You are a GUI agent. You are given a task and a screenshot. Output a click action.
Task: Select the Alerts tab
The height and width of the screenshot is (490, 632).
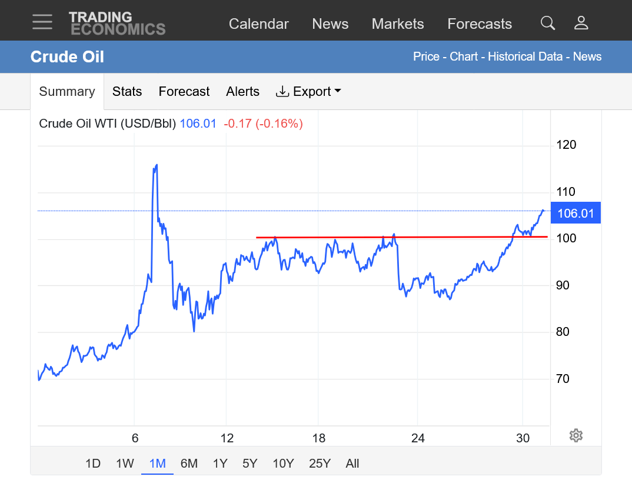242,92
